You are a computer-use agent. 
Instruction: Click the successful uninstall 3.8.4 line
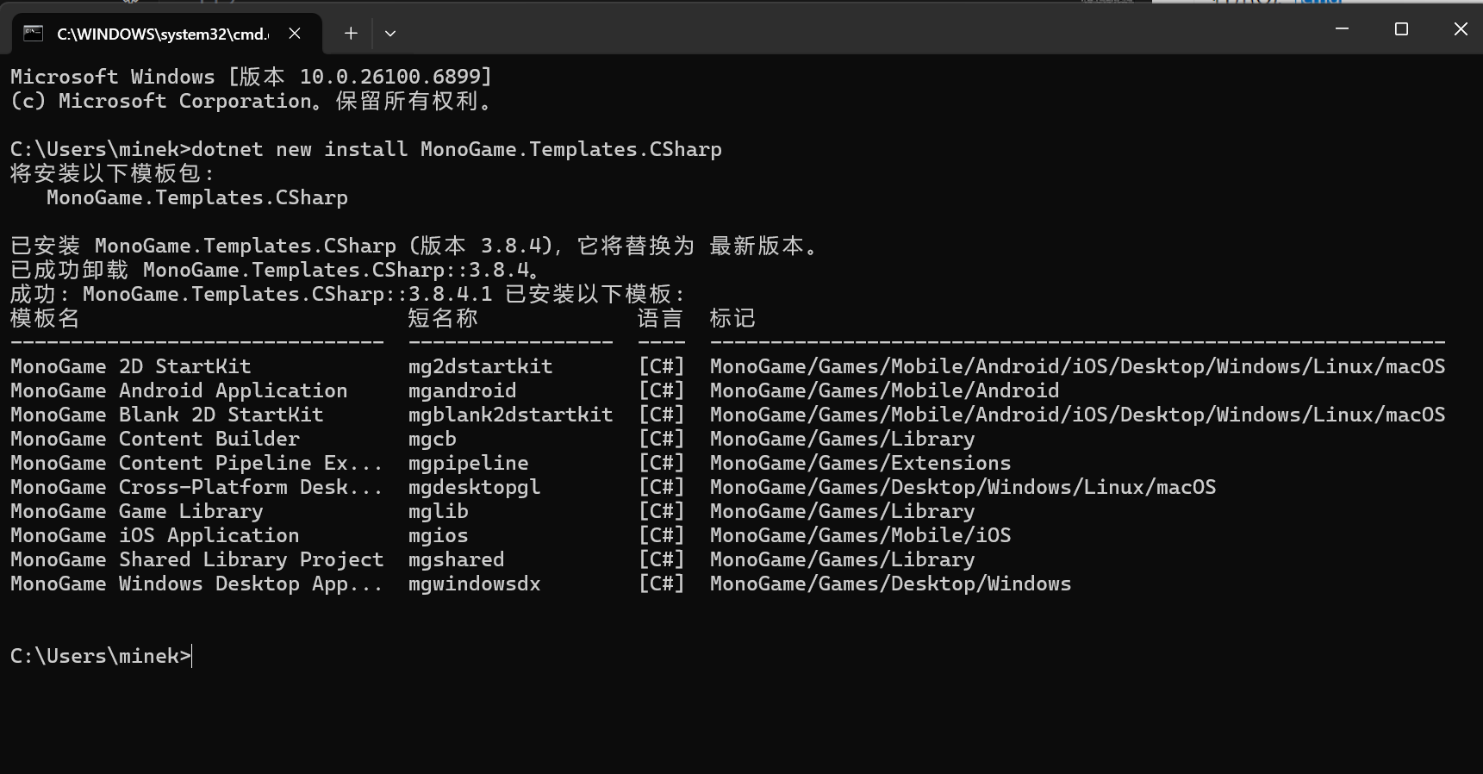(x=276, y=270)
